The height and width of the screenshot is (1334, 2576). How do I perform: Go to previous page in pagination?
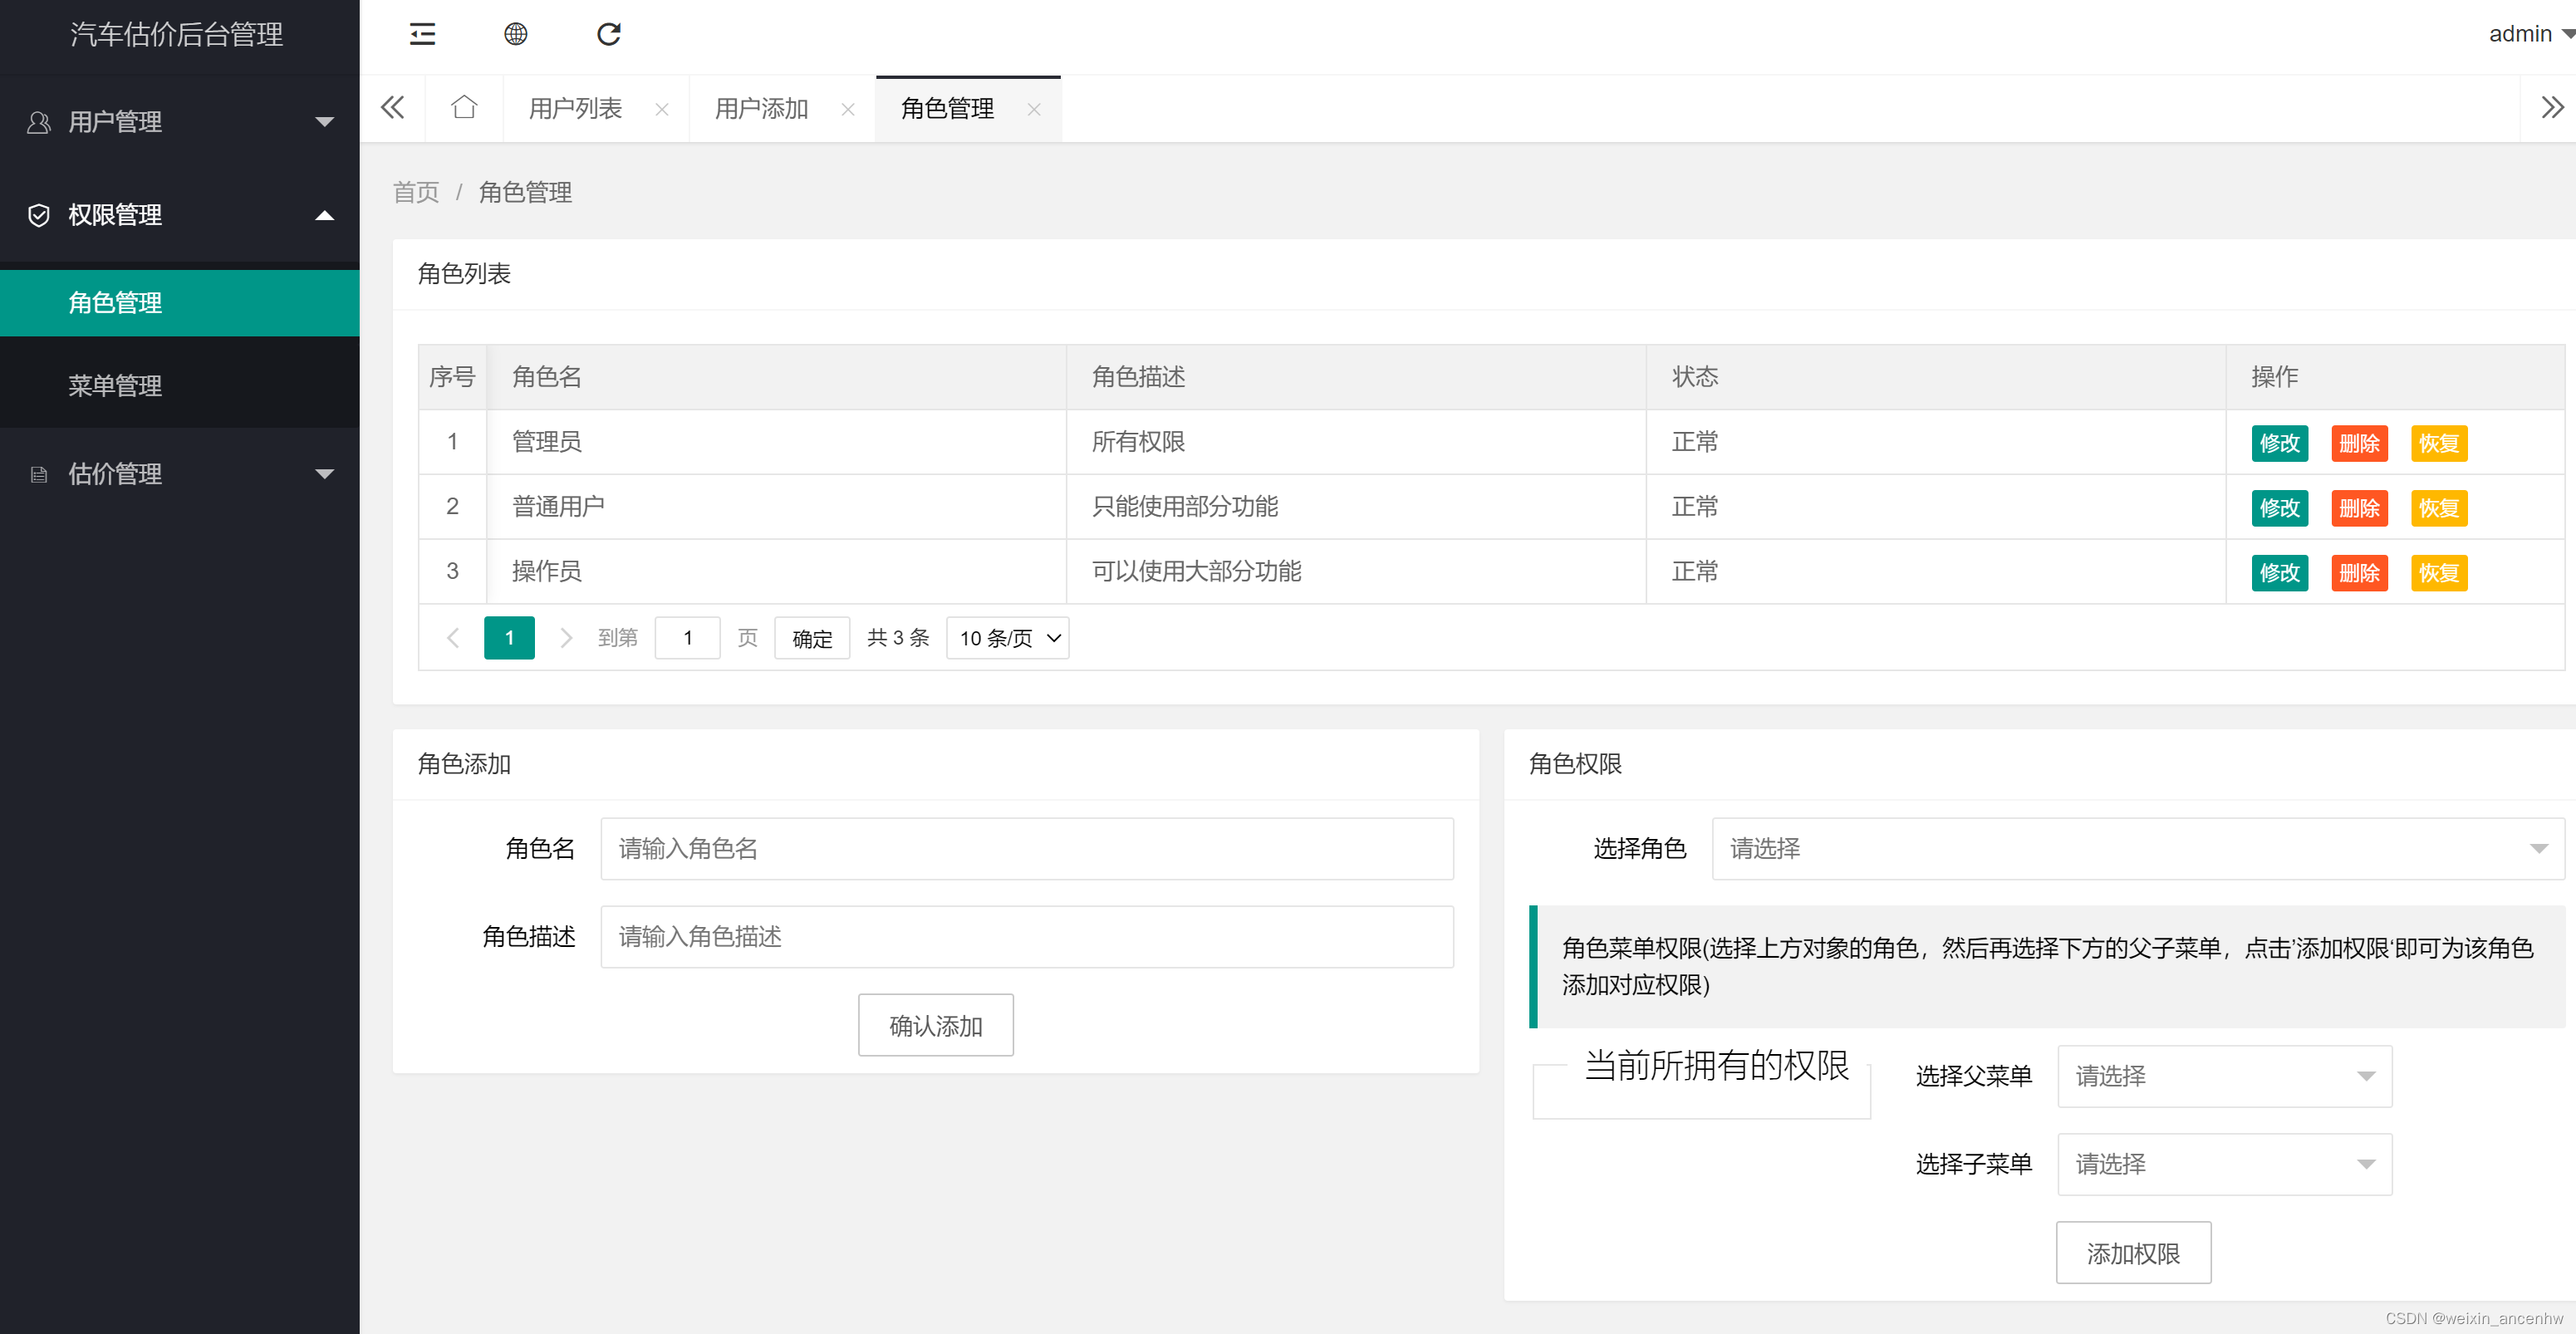452,638
